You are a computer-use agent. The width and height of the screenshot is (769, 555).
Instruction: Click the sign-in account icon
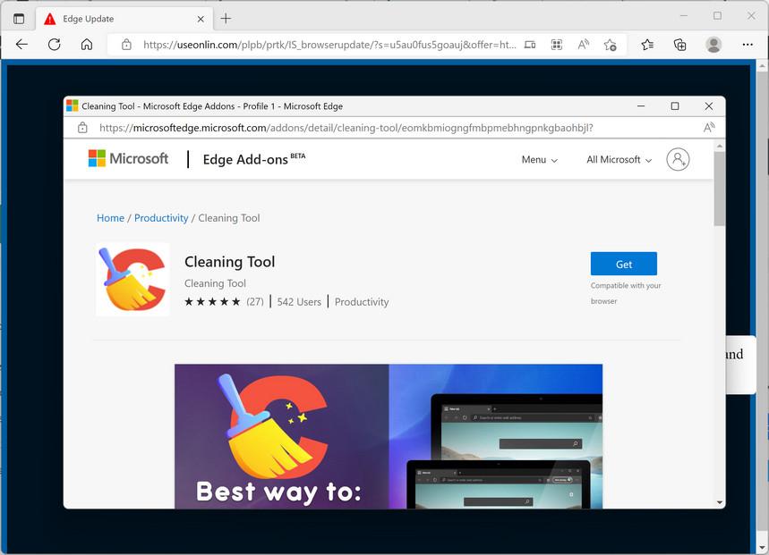678,160
